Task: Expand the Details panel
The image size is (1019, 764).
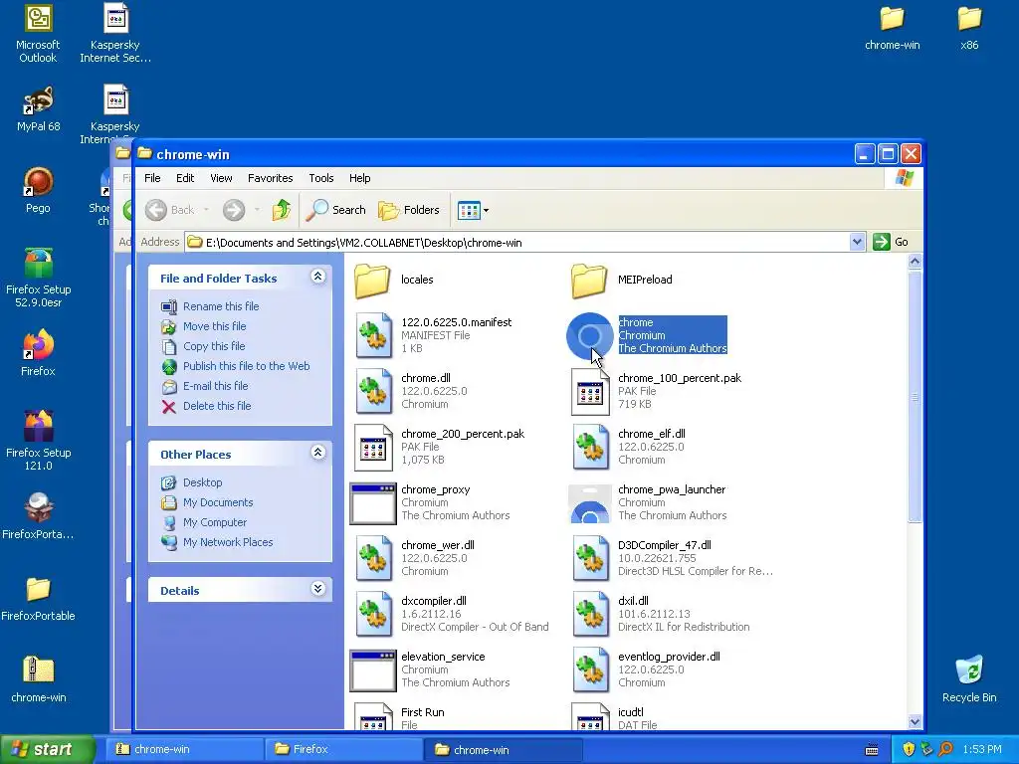Action: tap(317, 589)
